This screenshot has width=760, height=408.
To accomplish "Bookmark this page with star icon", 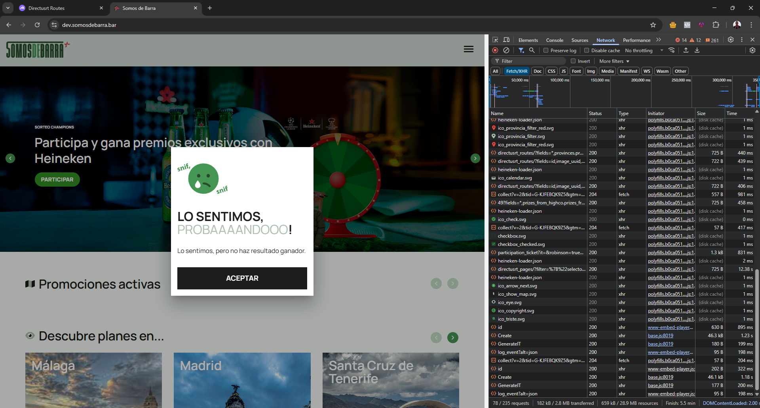I will click(653, 25).
